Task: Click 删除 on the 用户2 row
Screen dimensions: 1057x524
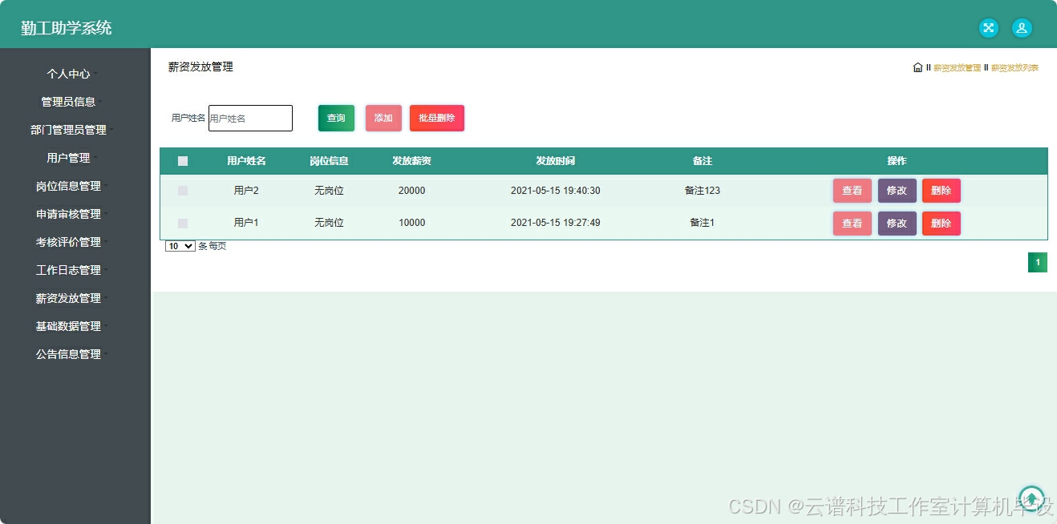Action: [x=942, y=190]
